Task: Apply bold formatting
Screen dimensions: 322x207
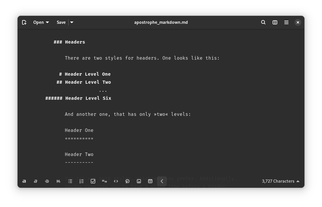Action: (24, 181)
